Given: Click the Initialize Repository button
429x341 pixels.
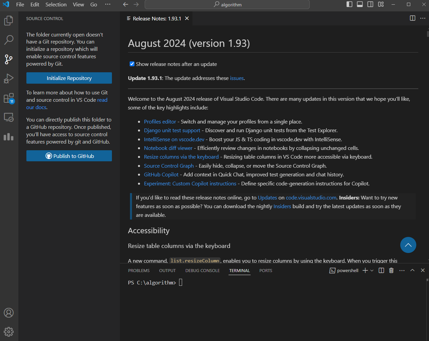Looking at the screenshot, I should pos(69,78).
